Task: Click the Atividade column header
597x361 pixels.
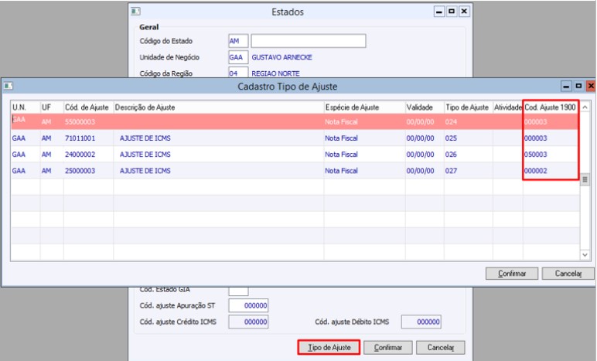Action: (508, 107)
